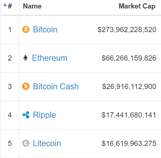Viewport: 161px width, 158px height.
Task: Click the Bitcoin Cash orange coin icon
Action: tap(26, 86)
